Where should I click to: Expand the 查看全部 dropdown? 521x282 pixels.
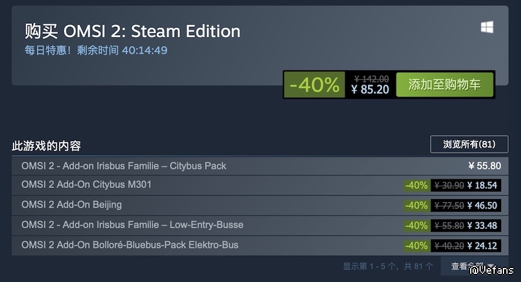coord(473,266)
